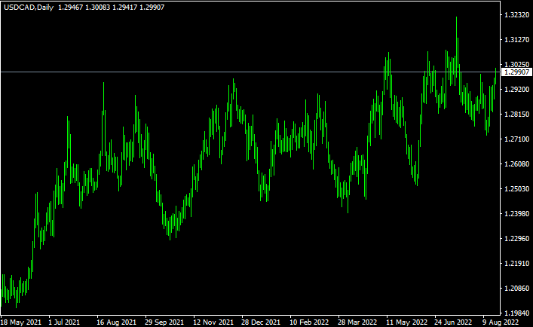Screen dimensions: 533x327
Task: Click the 16 Aug 2021 date label
Action: [116, 322]
